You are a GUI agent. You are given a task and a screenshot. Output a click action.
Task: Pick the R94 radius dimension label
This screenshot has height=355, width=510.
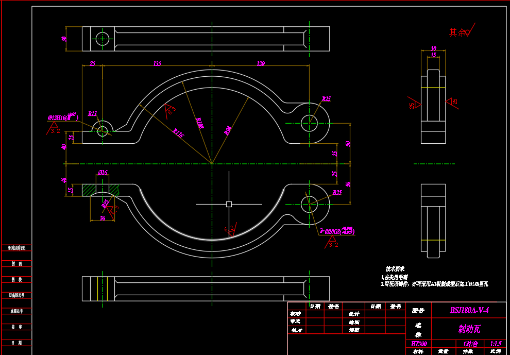pyautogui.click(x=227, y=131)
